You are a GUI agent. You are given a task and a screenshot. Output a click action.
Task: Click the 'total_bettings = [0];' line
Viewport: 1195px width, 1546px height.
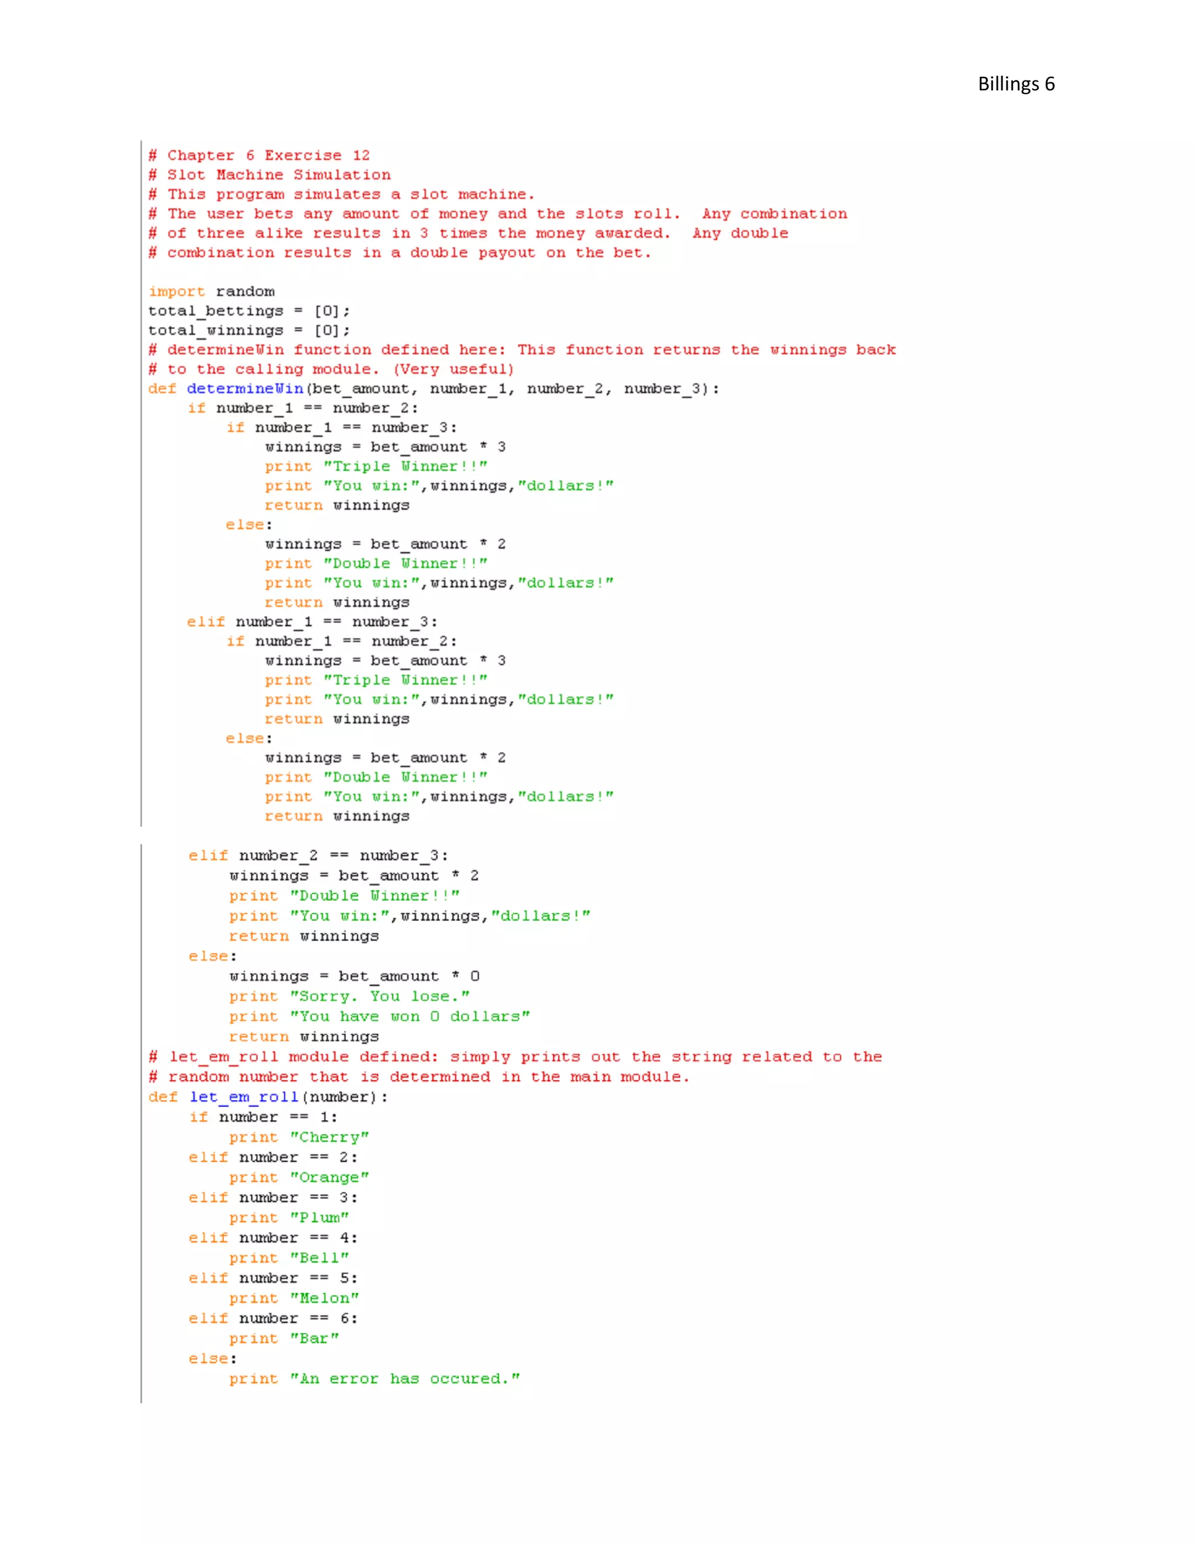tap(249, 311)
